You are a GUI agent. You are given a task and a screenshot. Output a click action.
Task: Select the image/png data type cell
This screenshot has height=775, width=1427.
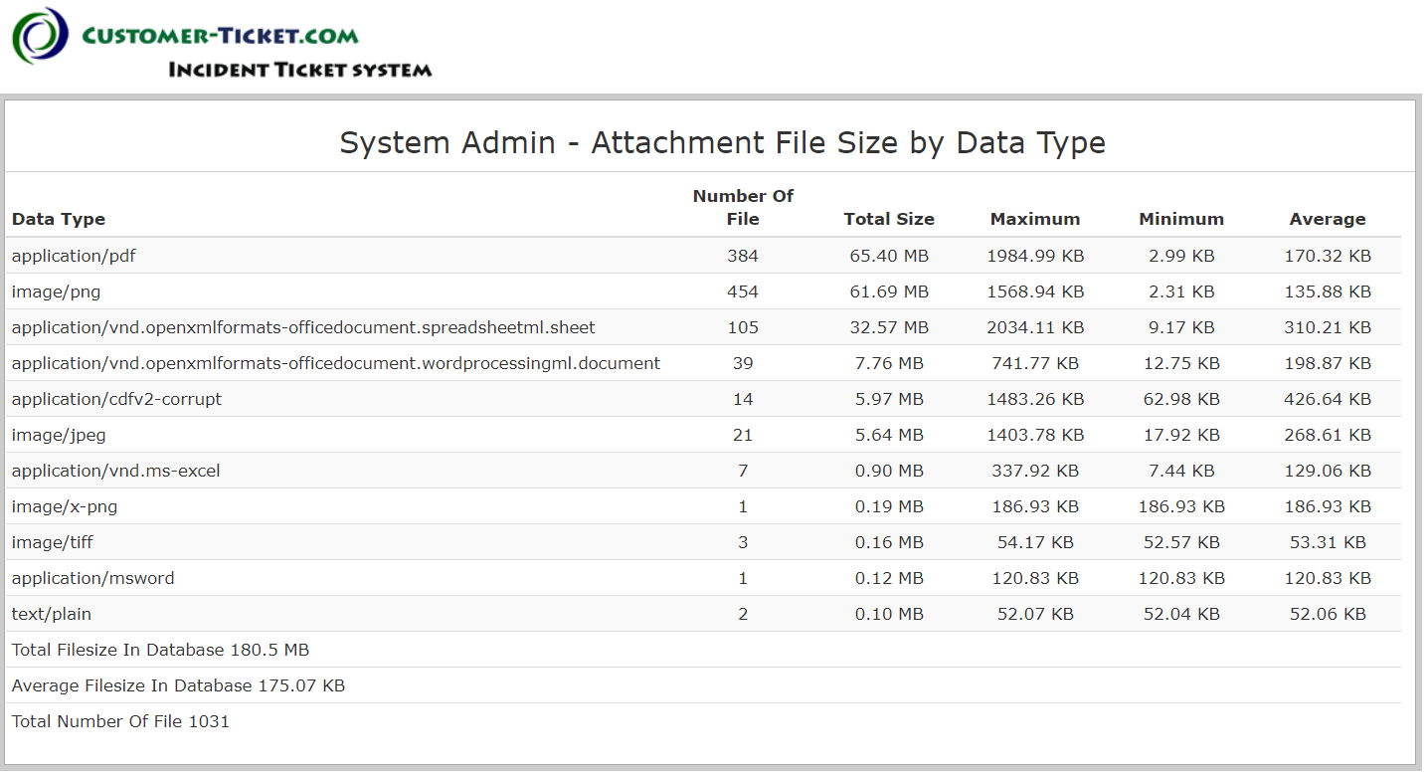pos(56,291)
